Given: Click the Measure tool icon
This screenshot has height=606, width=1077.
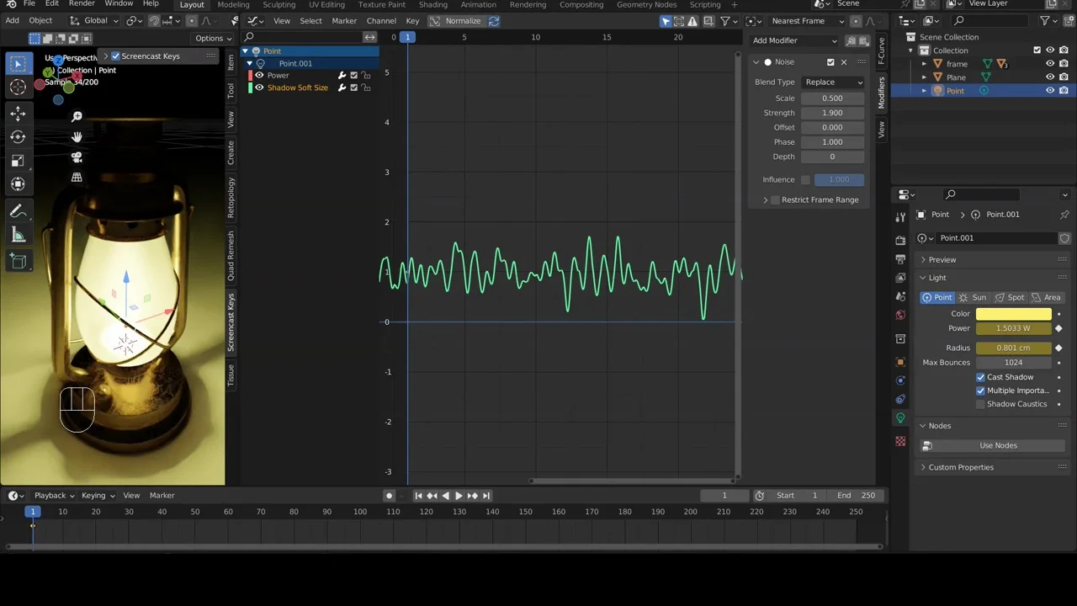Looking at the screenshot, I should [18, 236].
